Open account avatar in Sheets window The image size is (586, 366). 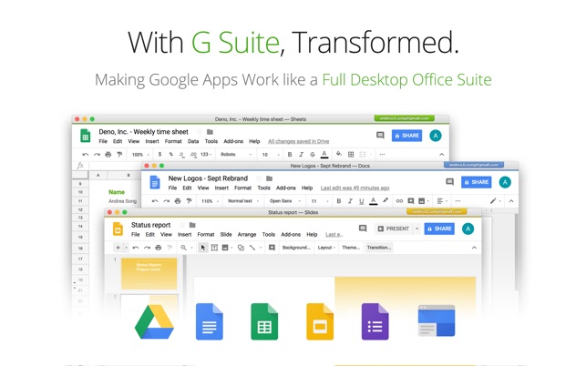(x=436, y=136)
